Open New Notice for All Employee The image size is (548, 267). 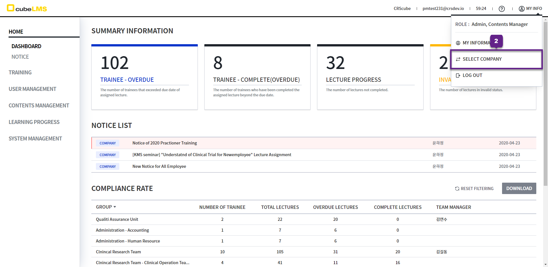click(x=159, y=166)
